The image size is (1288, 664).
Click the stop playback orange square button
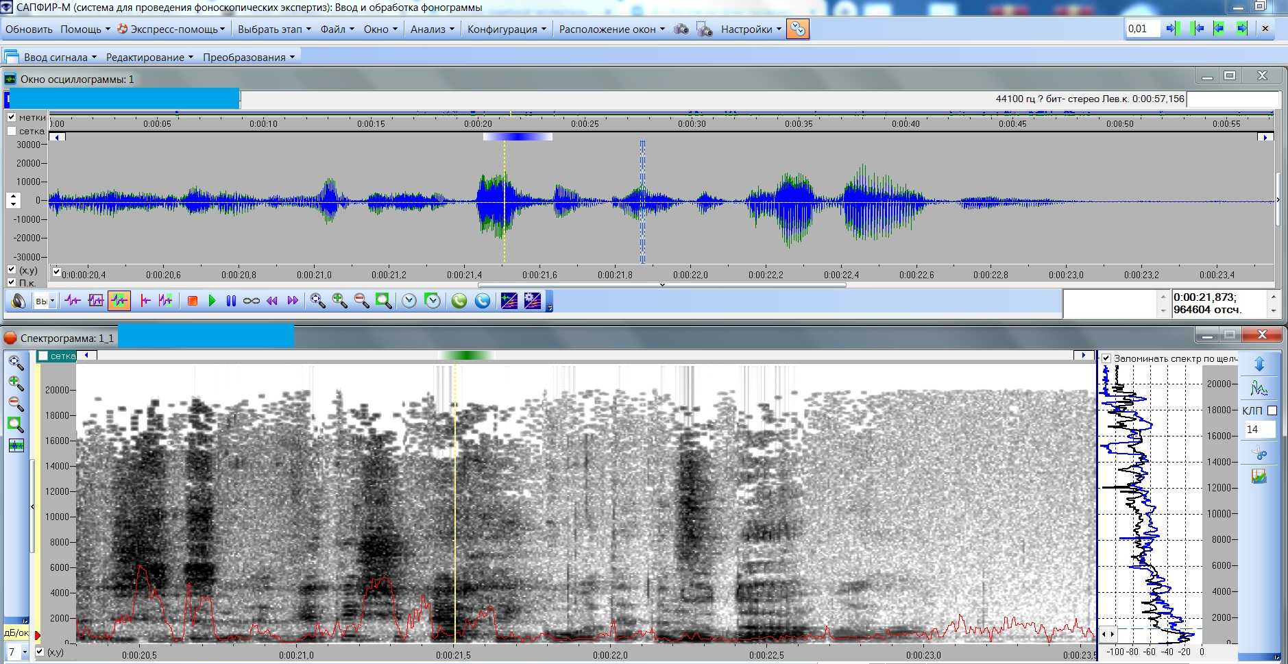point(193,301)
